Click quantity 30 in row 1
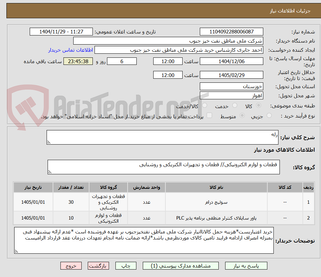Screen dimensions: 321x277 click(x=71, y=202)
